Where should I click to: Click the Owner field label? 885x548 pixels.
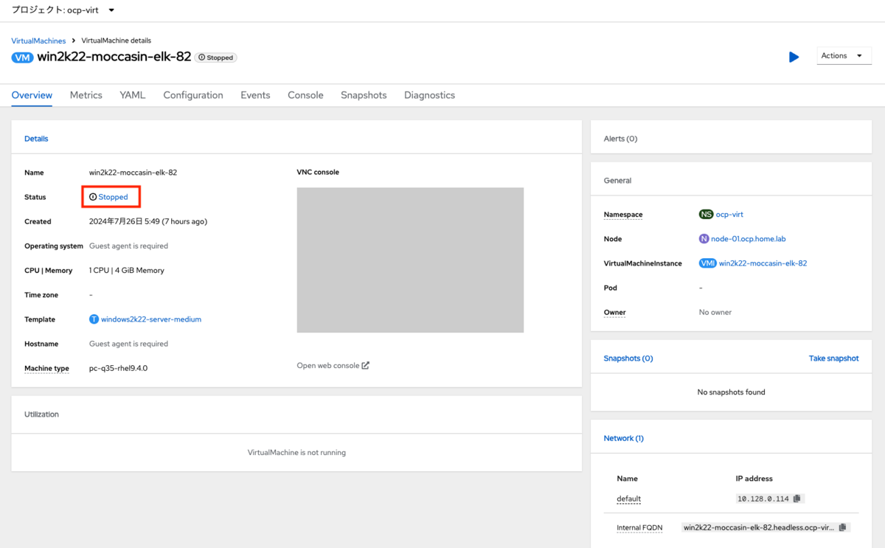pos(615,312)
